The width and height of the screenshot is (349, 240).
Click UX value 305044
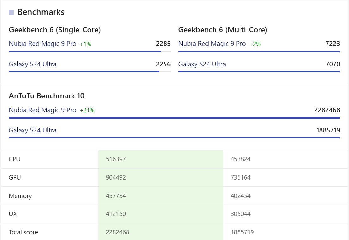coord(240,214)
